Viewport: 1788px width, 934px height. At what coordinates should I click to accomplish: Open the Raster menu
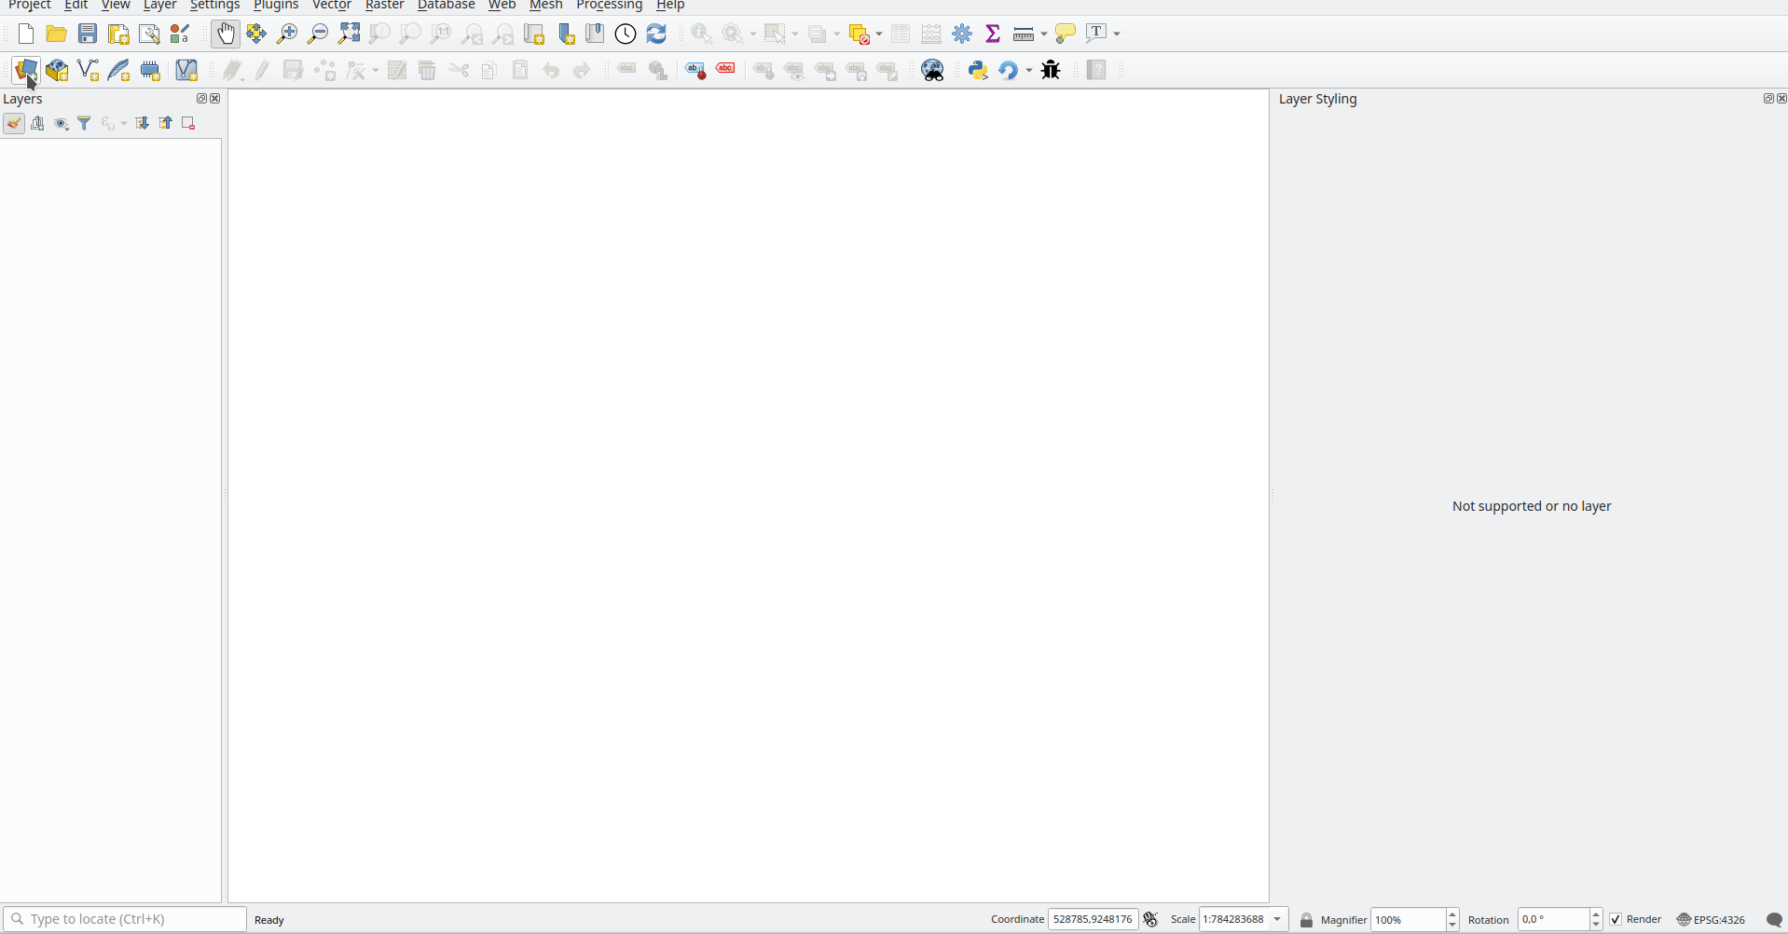384,6
